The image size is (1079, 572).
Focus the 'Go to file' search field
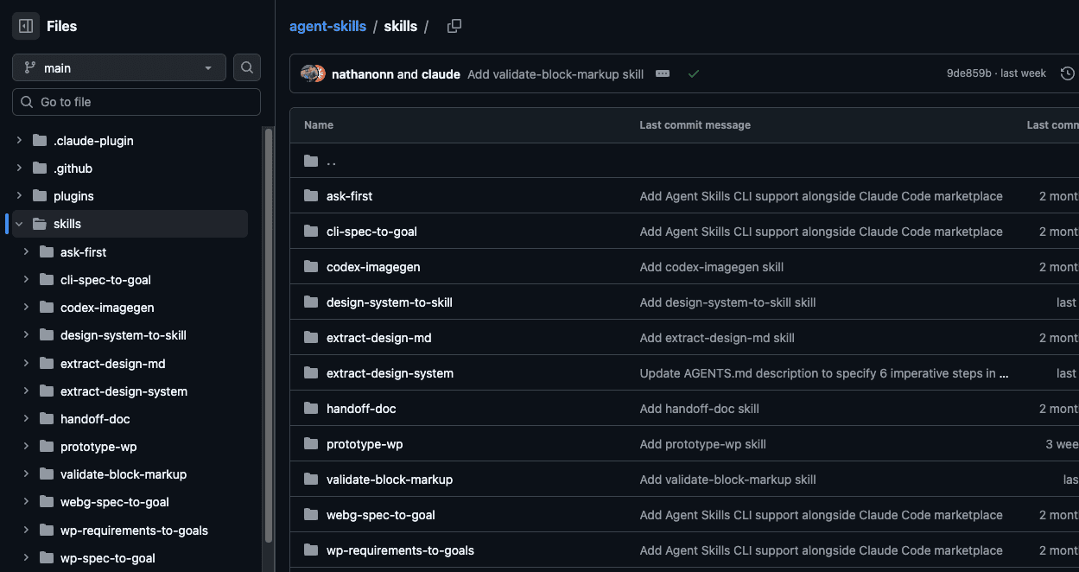pyautogui.click(x=136, y=102)
